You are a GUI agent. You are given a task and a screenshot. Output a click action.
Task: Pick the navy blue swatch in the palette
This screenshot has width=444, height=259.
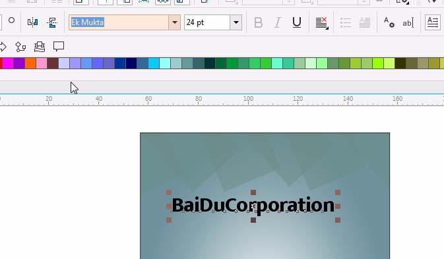click(x=131, y=63)
